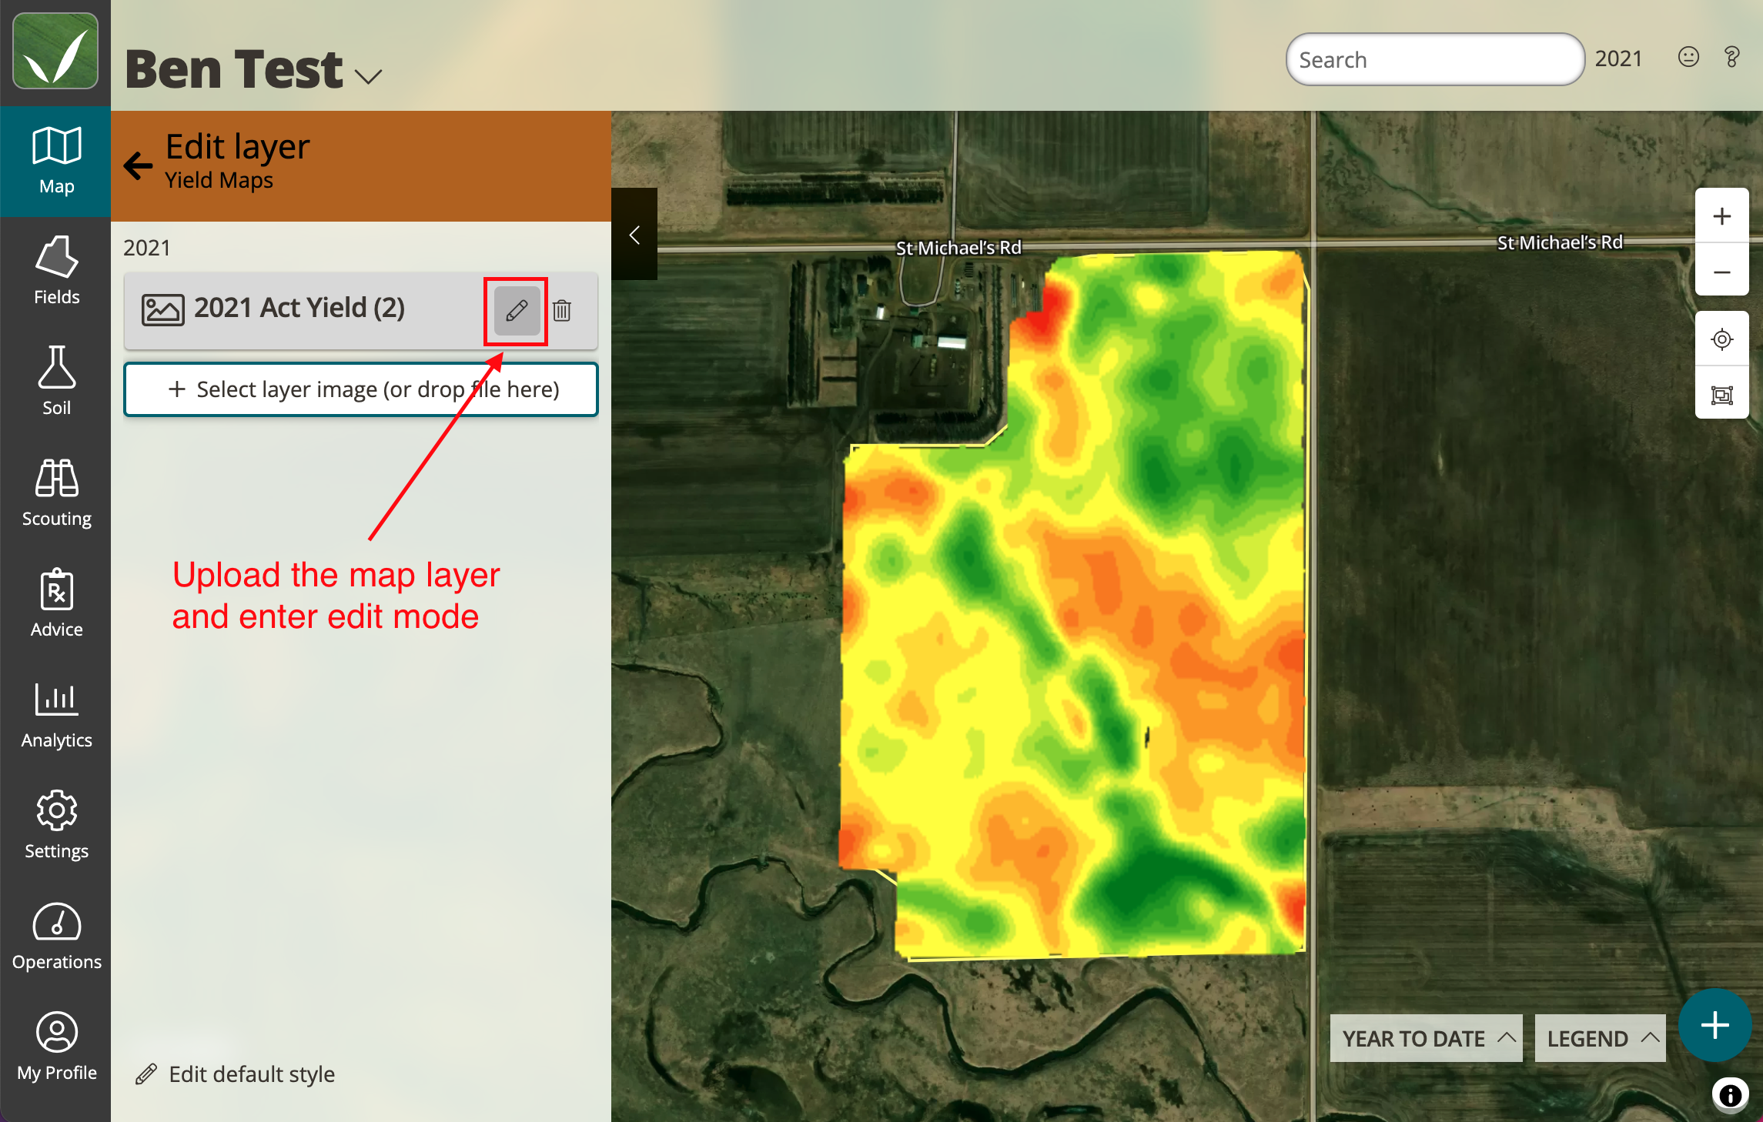1763x1122 pixels.
Task: Click the round plus add button
Action: coord(1714,1025)
